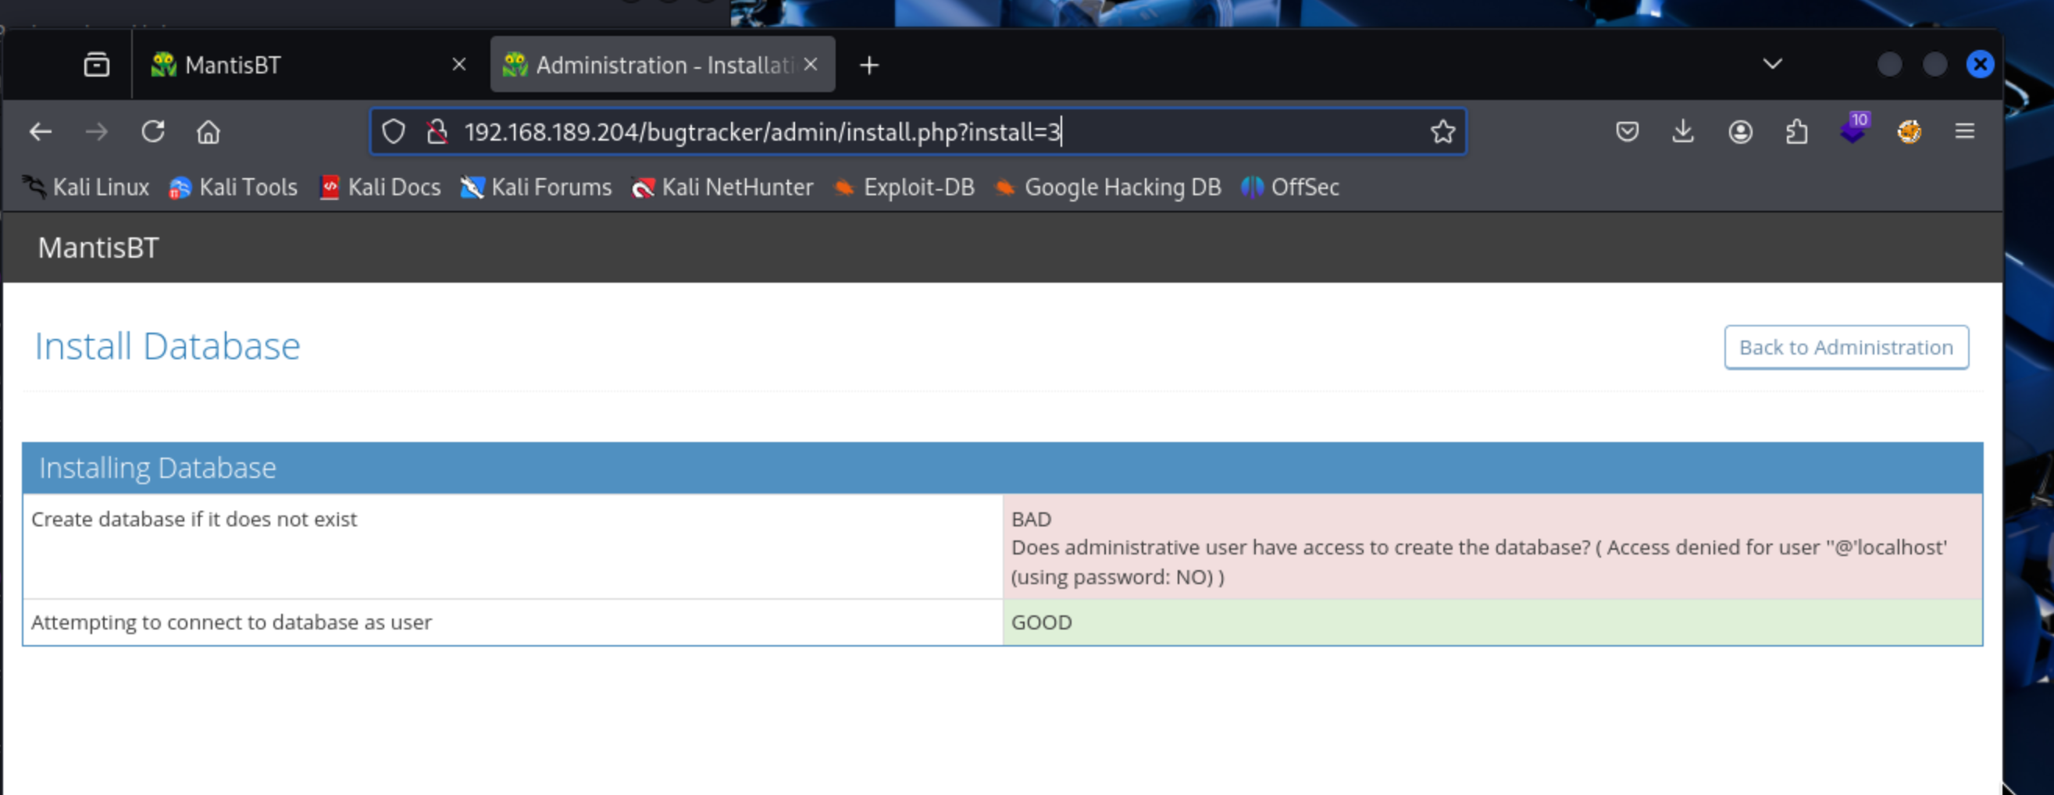Select the Administration - Installation tab
Image resolution: width=2054 pixels, height=795 pixels.
click(x=662, y=65)
